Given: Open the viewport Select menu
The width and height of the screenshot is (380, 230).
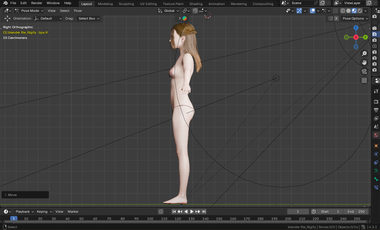Looking at the screenshot, I should coord(65,11).
